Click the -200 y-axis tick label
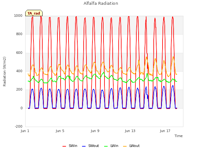This screenshot has height=152, width=202. [19, 126]
